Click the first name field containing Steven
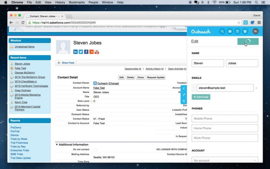Viewport: 270px width, 169px height. [208, 63]
